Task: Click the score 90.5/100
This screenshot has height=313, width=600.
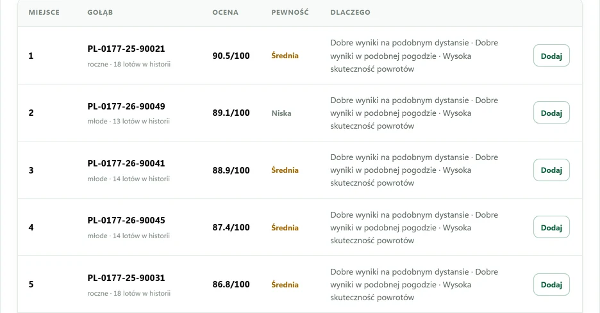Action: tap(231, 56)
